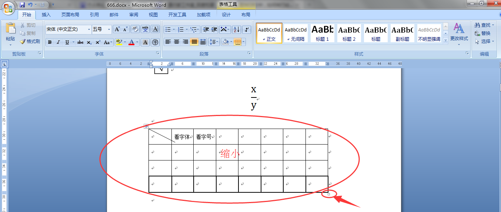The width and height of the screenshot is (501, 212).
Task: Open the change case (Aa) menu
Action: (108, 42)
